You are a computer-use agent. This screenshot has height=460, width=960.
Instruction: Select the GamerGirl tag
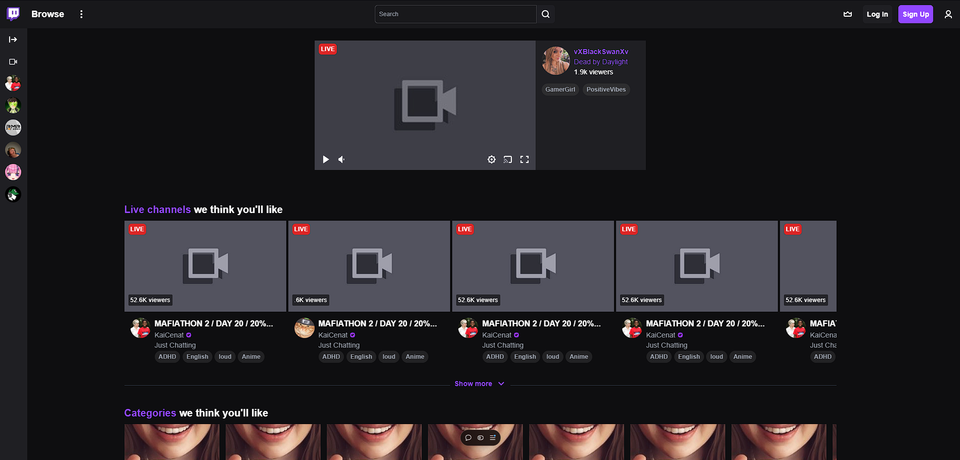pyautogui.click(x=560, y=90)
